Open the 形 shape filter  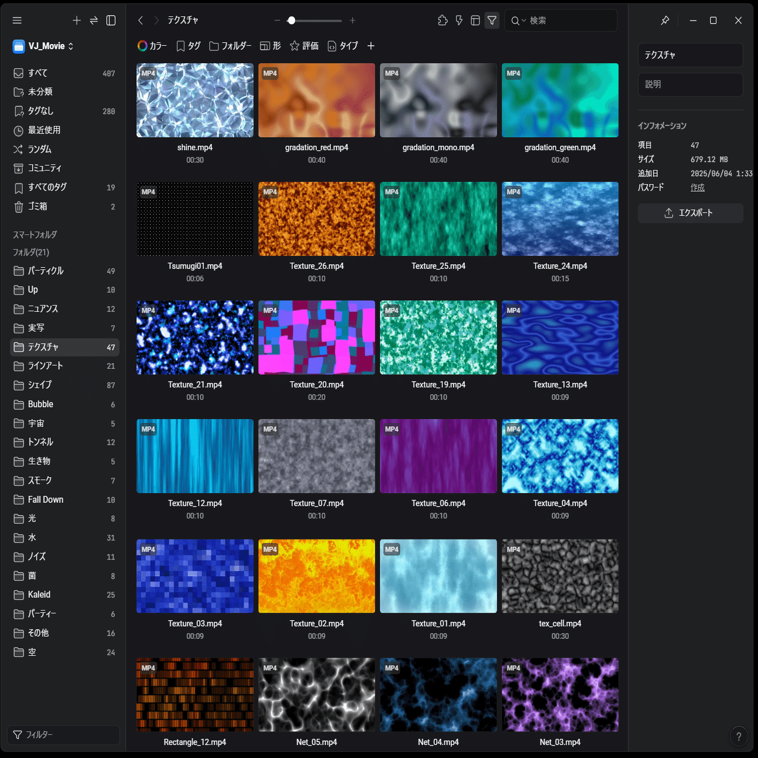271,46
